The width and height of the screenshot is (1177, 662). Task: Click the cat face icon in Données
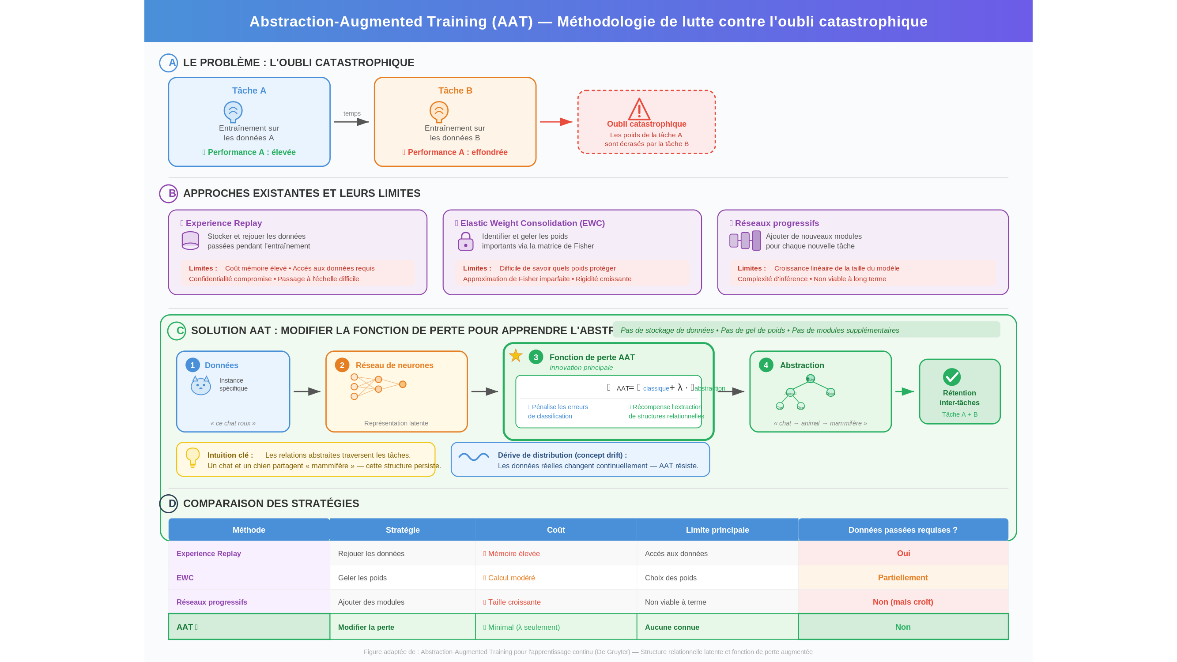[x=200, y=386]
